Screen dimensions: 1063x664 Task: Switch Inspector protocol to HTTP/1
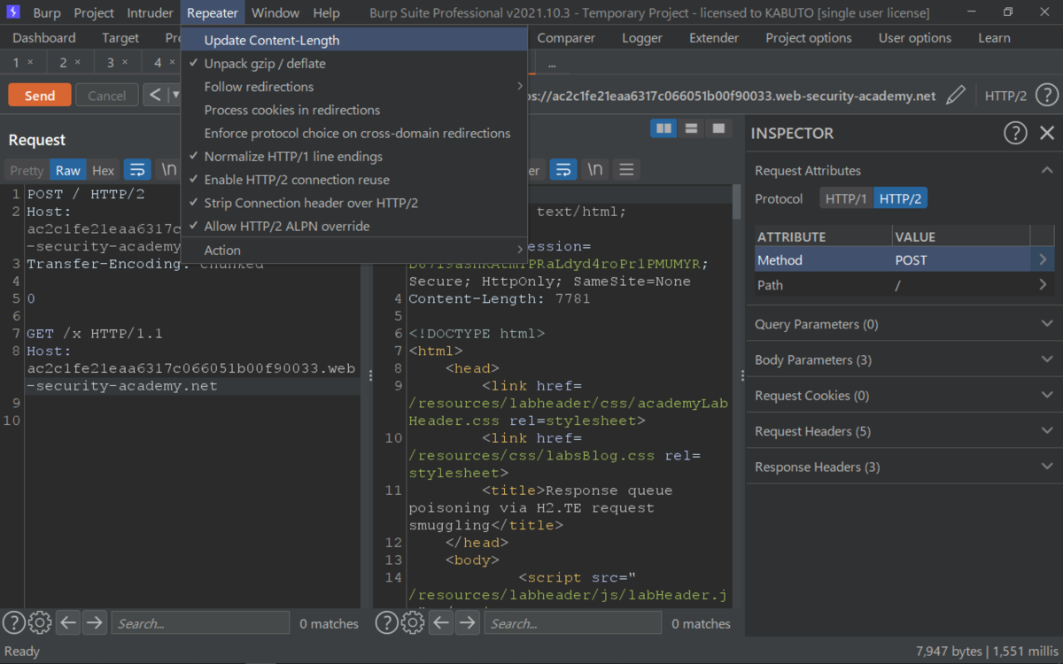point(846,199)
